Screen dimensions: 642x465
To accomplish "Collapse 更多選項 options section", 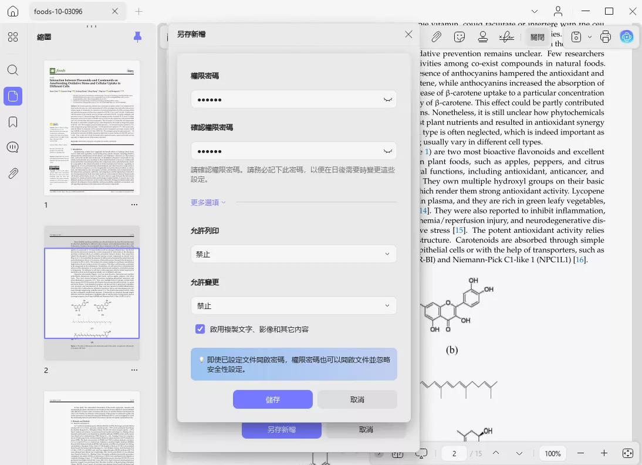I will [x=208, y=202].
